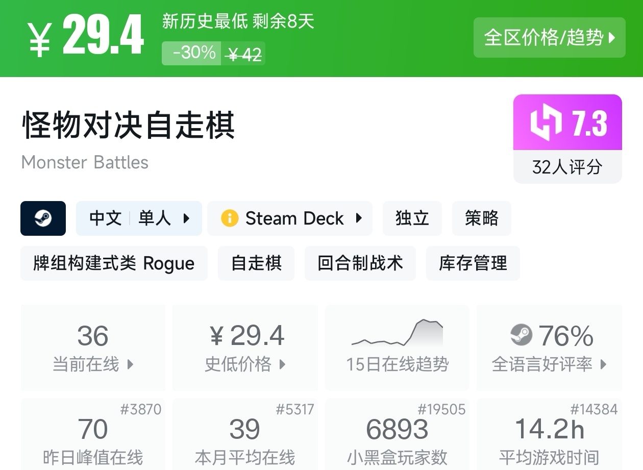The height and width of the screenshot is (470, 643).
Task: Select the 策略 tag
Action: tap(481, 218)
